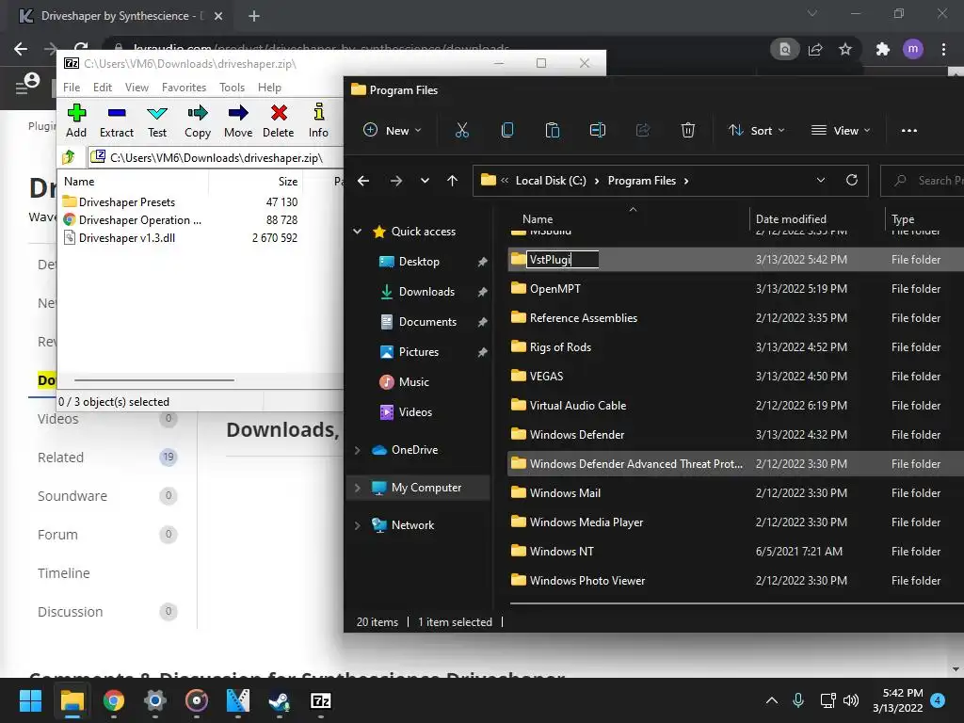Open Chrome extensions puzzle icon

point(883,49)
